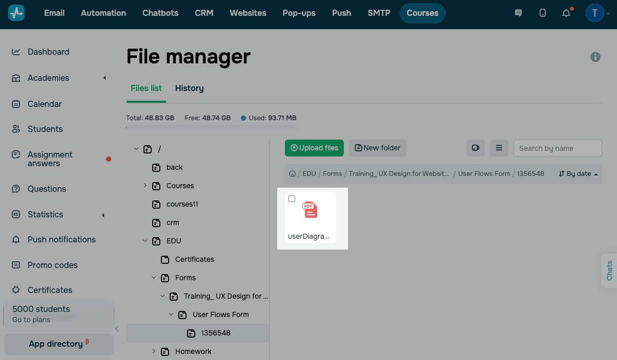Click the SendPulse logo icon

pyautogui.click(x=16, y=13)
